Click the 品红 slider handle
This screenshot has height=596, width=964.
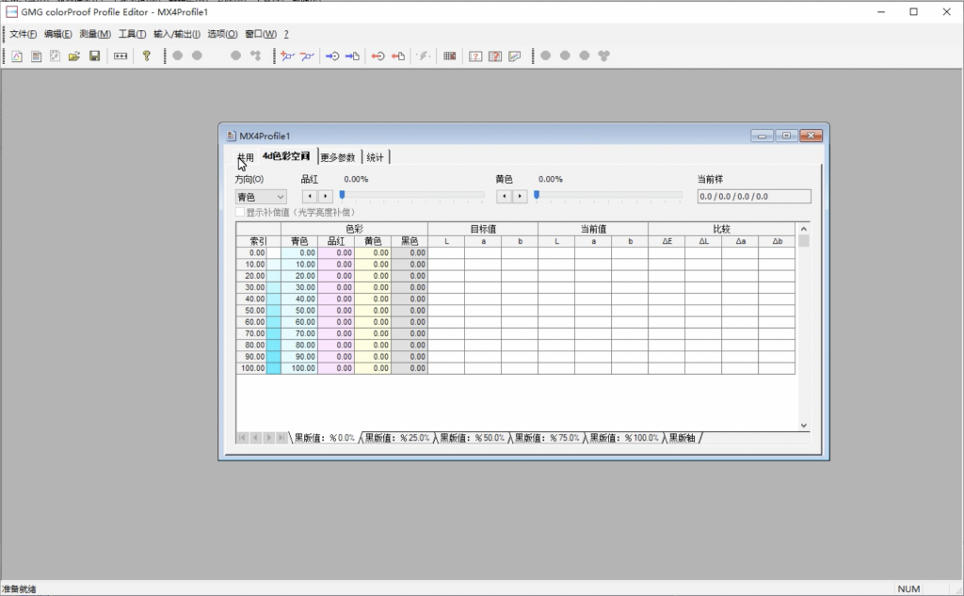pos(343,195)
